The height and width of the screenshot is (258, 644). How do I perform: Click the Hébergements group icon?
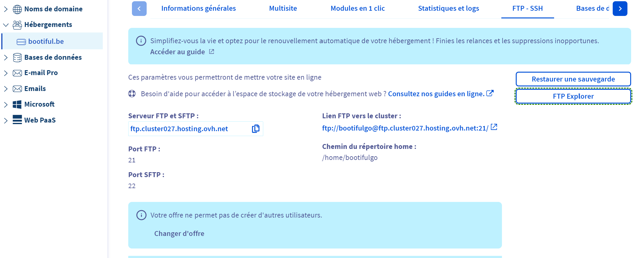[x=17, y=25]
